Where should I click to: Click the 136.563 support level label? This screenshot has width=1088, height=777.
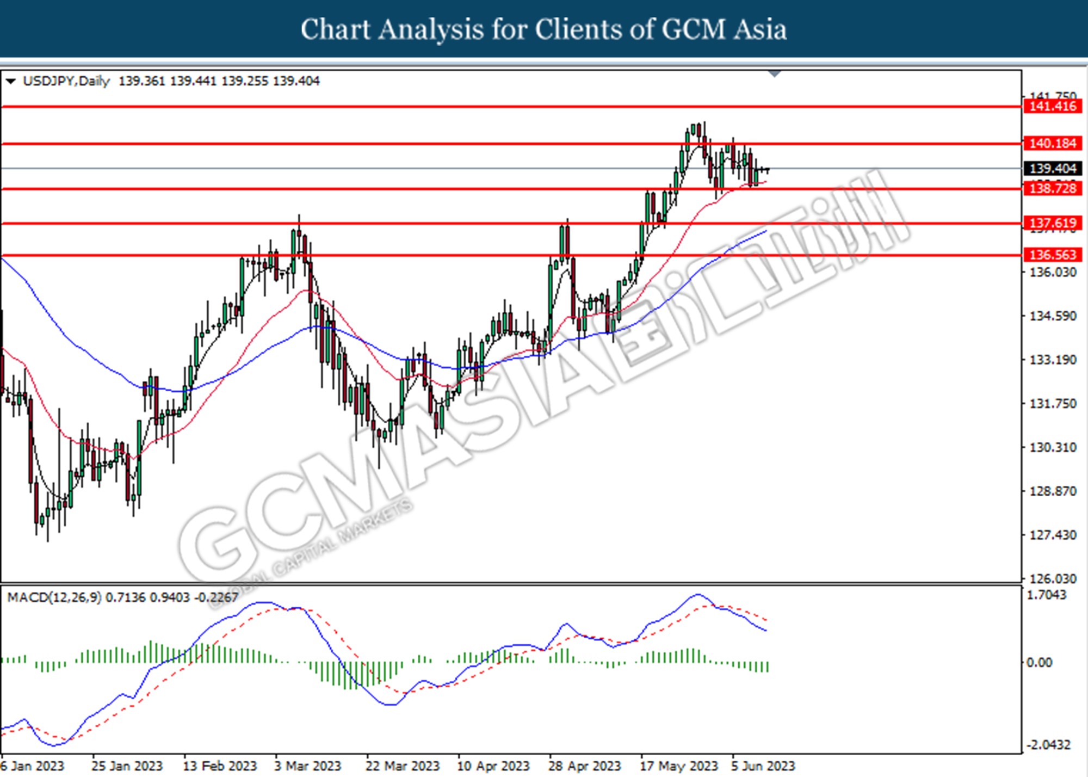[x=1053, y=255]
